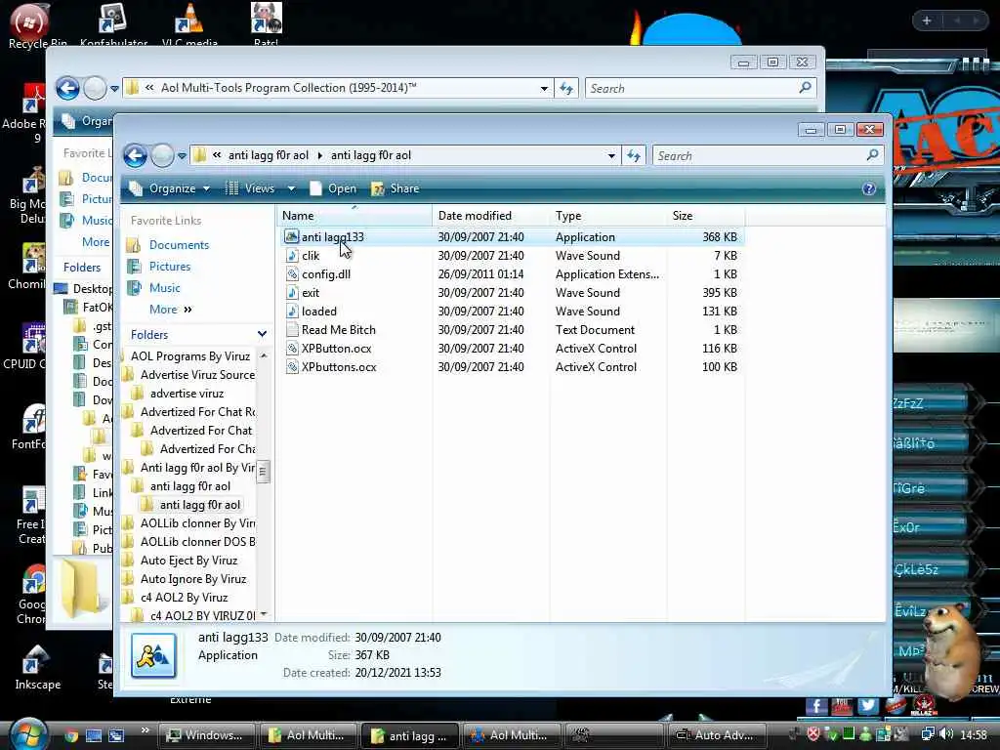Collapse the Folders pane chevron
Image resolution: width=1000 pixels, height=750 pixels.
pos(262,334)
